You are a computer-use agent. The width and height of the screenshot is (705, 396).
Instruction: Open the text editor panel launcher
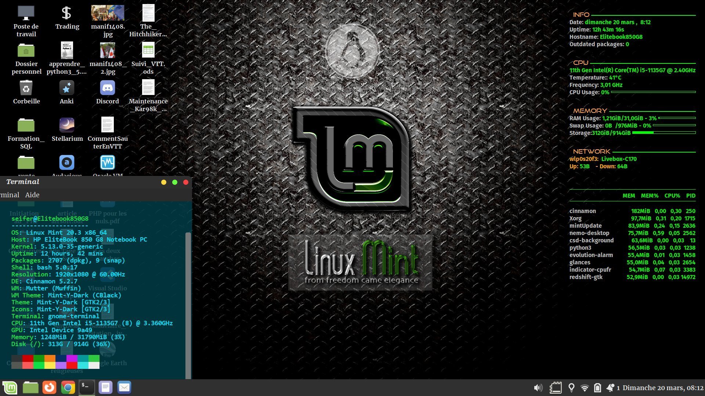coord(105,388)
